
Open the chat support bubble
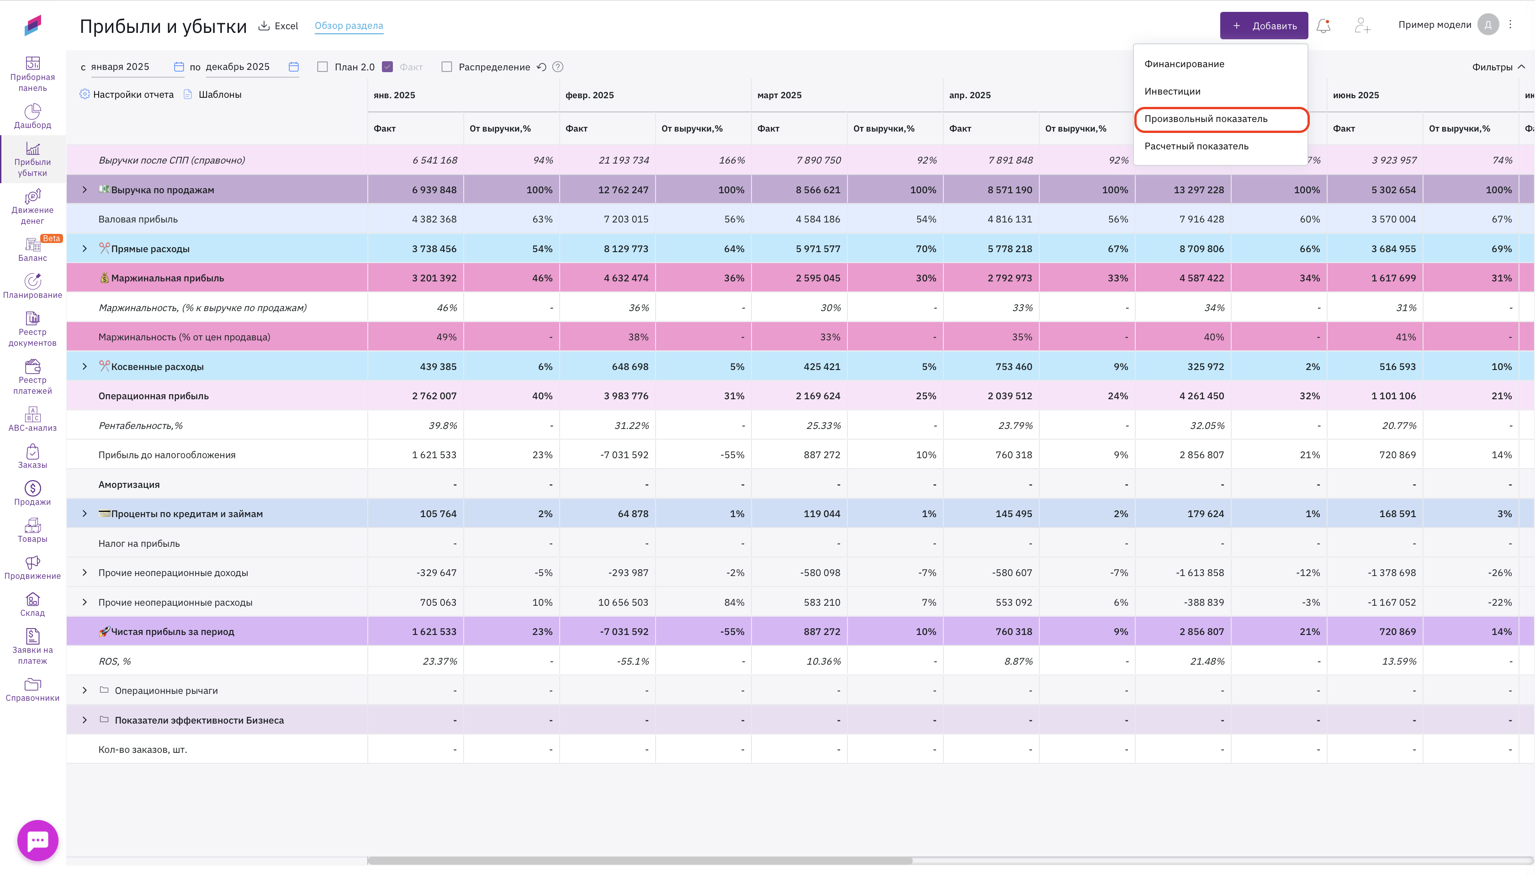point(38,840)
